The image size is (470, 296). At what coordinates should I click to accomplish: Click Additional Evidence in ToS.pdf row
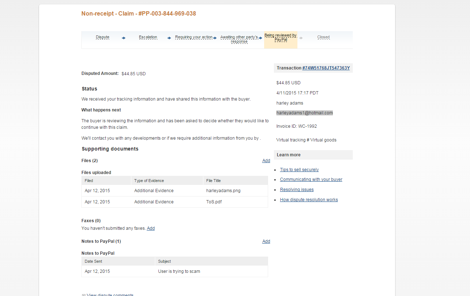(x=154, y=202)
